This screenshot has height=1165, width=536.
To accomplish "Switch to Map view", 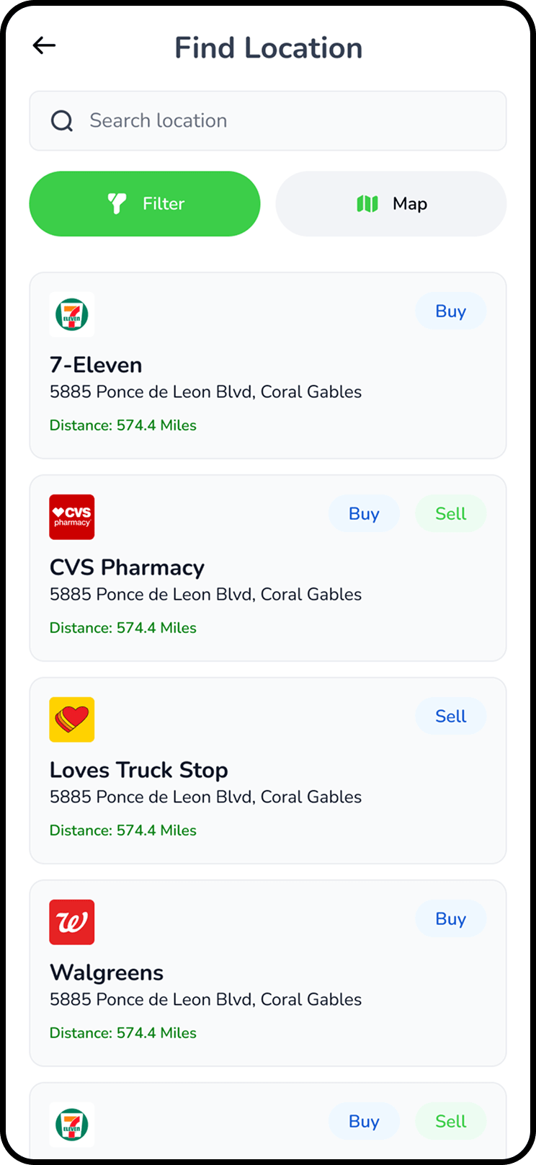I will pyautogui.click(x=391, y=204).
